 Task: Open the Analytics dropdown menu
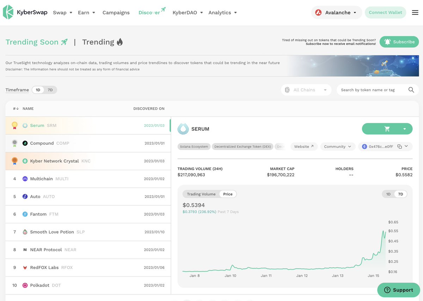222,12
